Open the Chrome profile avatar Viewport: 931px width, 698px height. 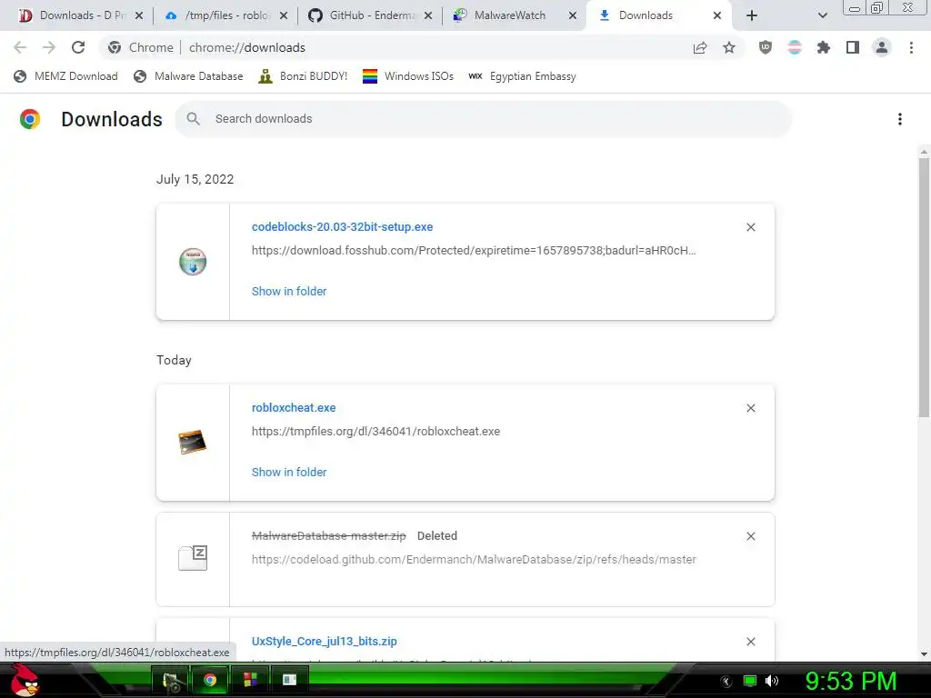[882, 47]
